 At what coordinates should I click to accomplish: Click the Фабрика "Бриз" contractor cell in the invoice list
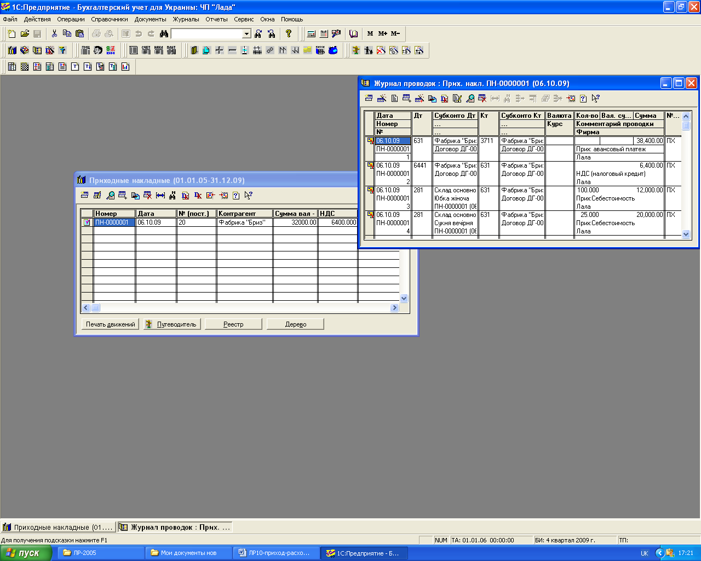[245, 222]
